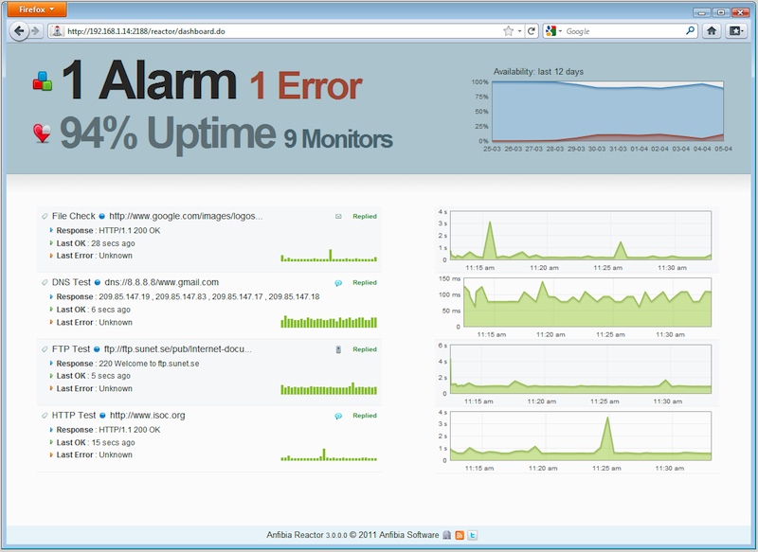Viewport: 758px width, 552px height.
Task: Open the dns://8.8.8.8/www.gmail.com link
Action: [161, 282]
